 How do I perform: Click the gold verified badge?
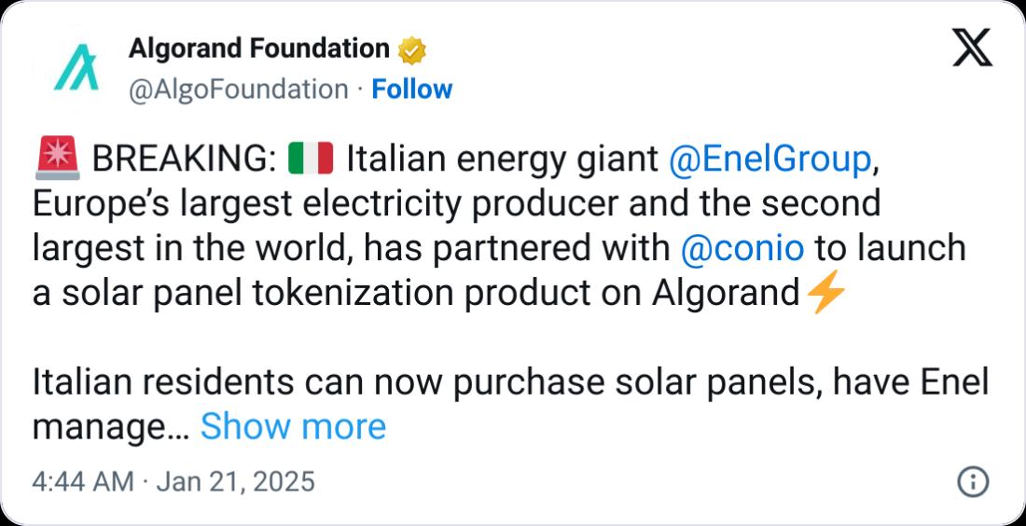[412, 49]
